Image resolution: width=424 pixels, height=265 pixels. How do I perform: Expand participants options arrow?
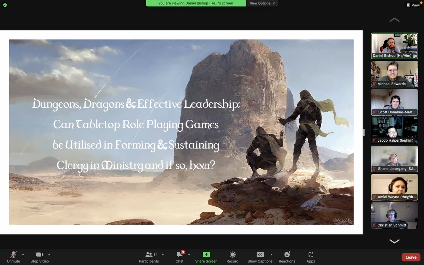(x=163, y=254)
